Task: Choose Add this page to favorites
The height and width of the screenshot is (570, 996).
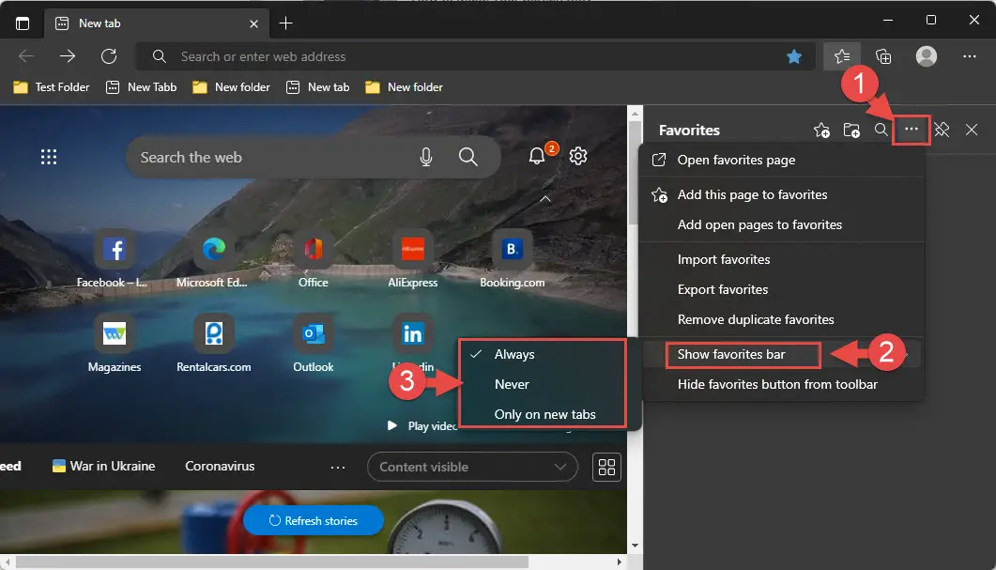Action: [781, 195]
